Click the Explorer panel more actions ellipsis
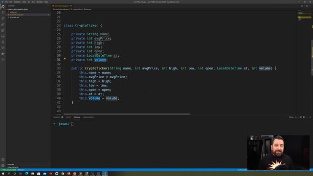Viewport: 313px width, 176px height. pyautogui.click(x=48, y=6)
